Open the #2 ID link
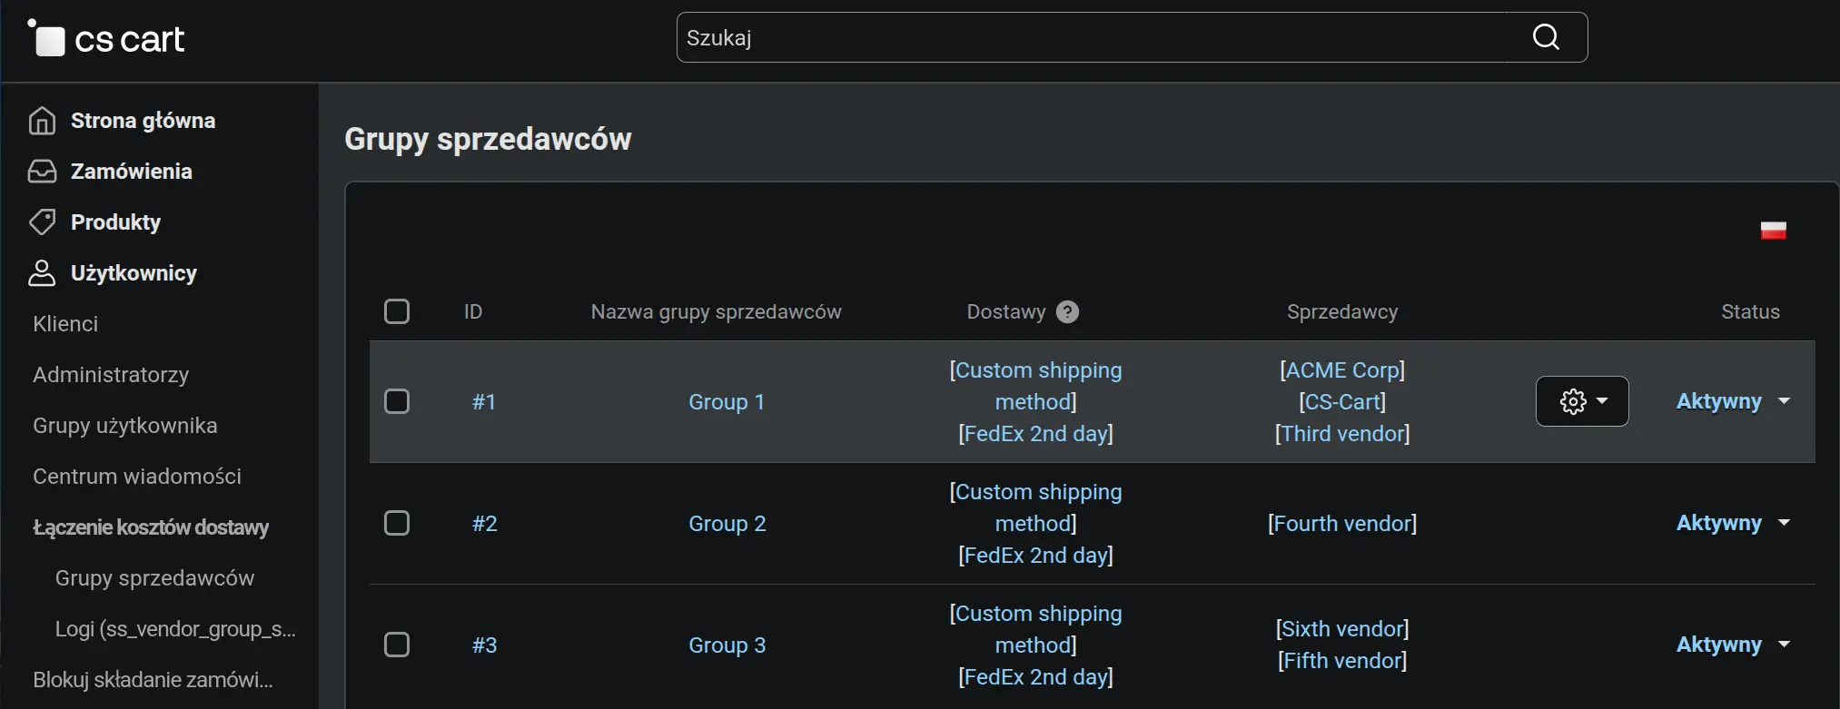The height and width of the screenshot is (709, 1840). tap(484, 524)
